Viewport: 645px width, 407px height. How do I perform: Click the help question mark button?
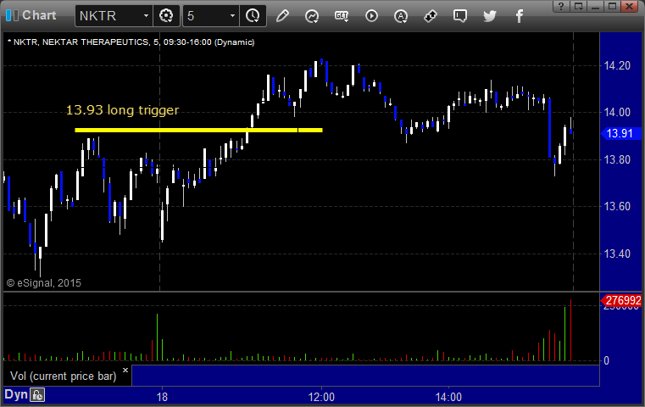tap(561, 6)
